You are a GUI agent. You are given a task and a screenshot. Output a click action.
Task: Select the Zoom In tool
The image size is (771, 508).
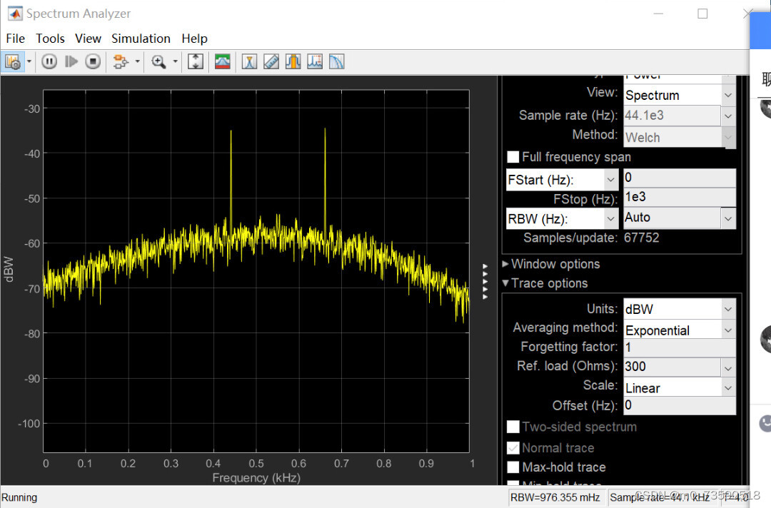point(158,61)
